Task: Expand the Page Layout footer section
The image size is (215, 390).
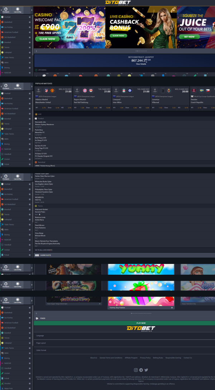Action: (x=124, y=343)
